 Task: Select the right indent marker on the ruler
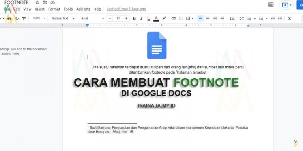click(x=248, y=26)
